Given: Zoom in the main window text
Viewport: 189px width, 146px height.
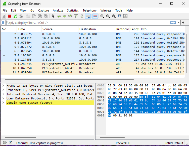Looking at the screenshot, I should tap(102, 16).
